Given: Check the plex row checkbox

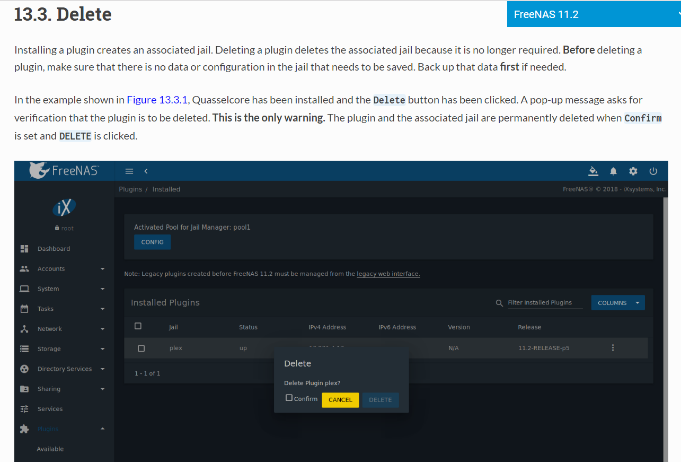Looking at the screenshot, I should 141,348.
